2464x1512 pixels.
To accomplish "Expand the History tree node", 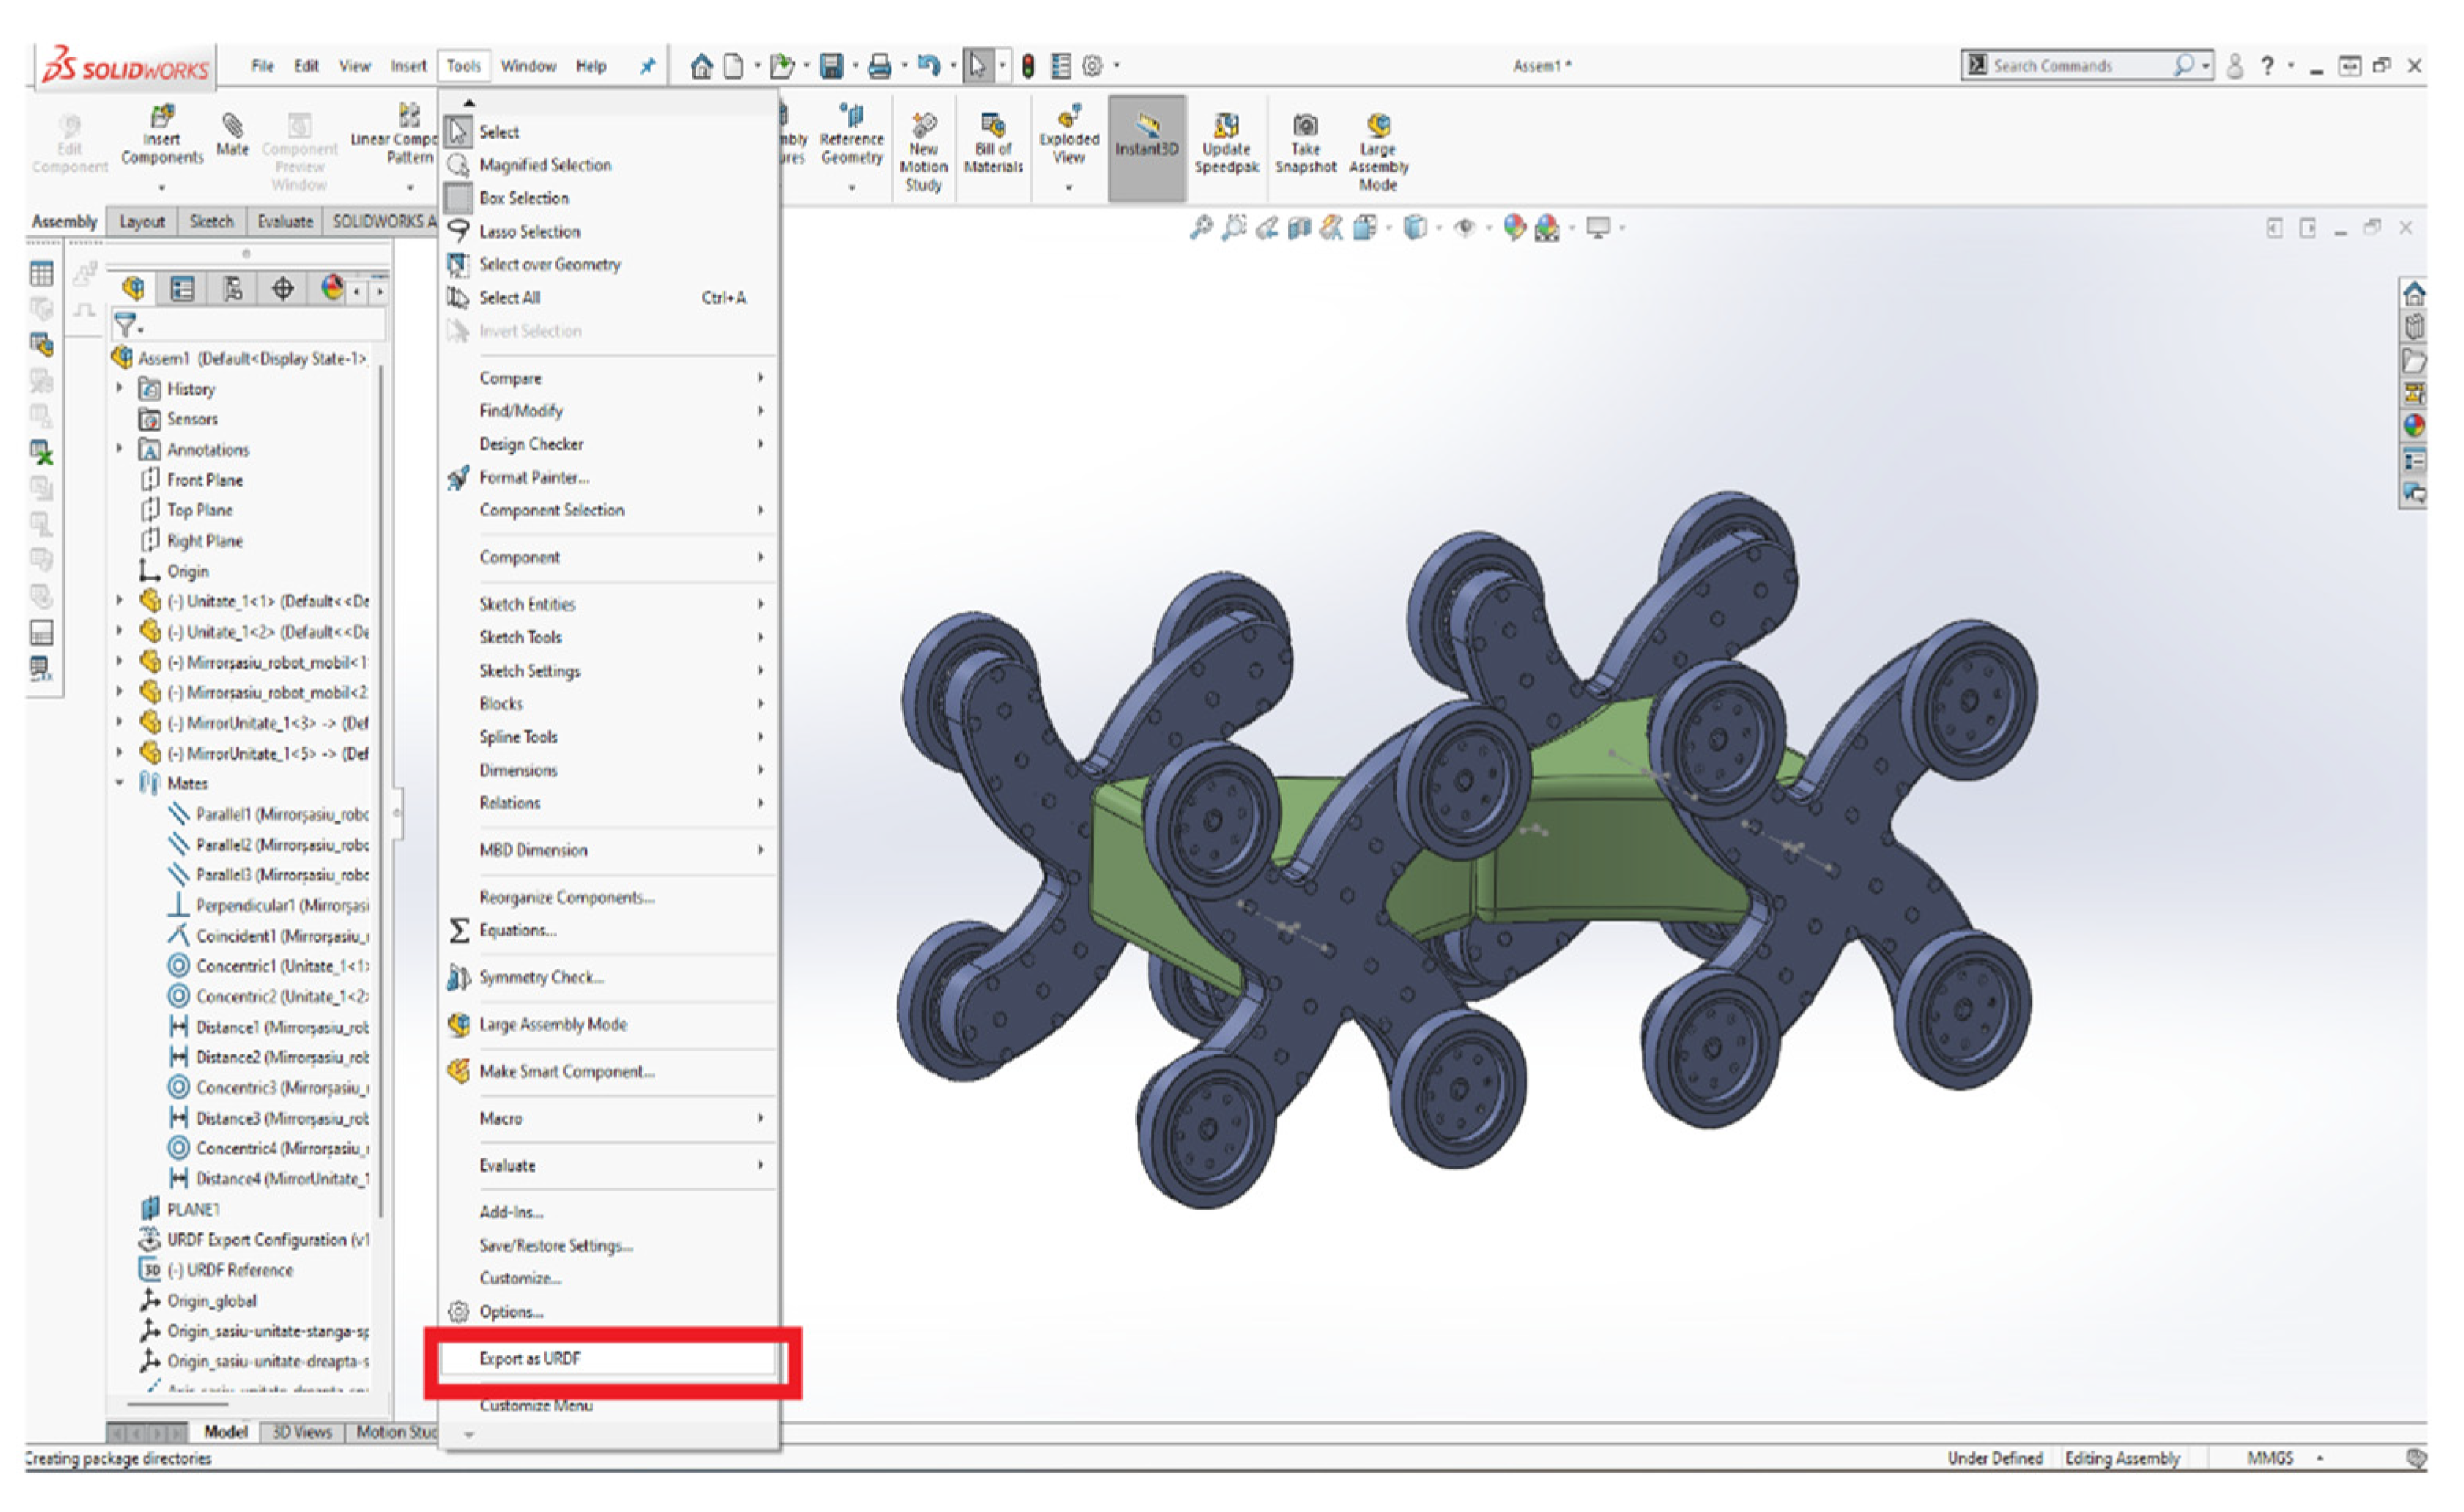I will click(120, 389).
